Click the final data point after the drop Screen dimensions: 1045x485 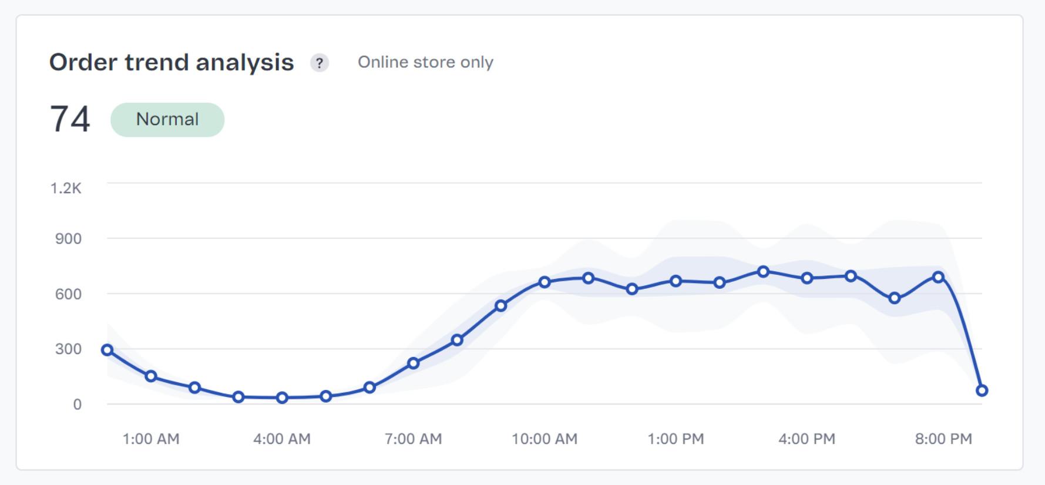click(x=982, y=390)
